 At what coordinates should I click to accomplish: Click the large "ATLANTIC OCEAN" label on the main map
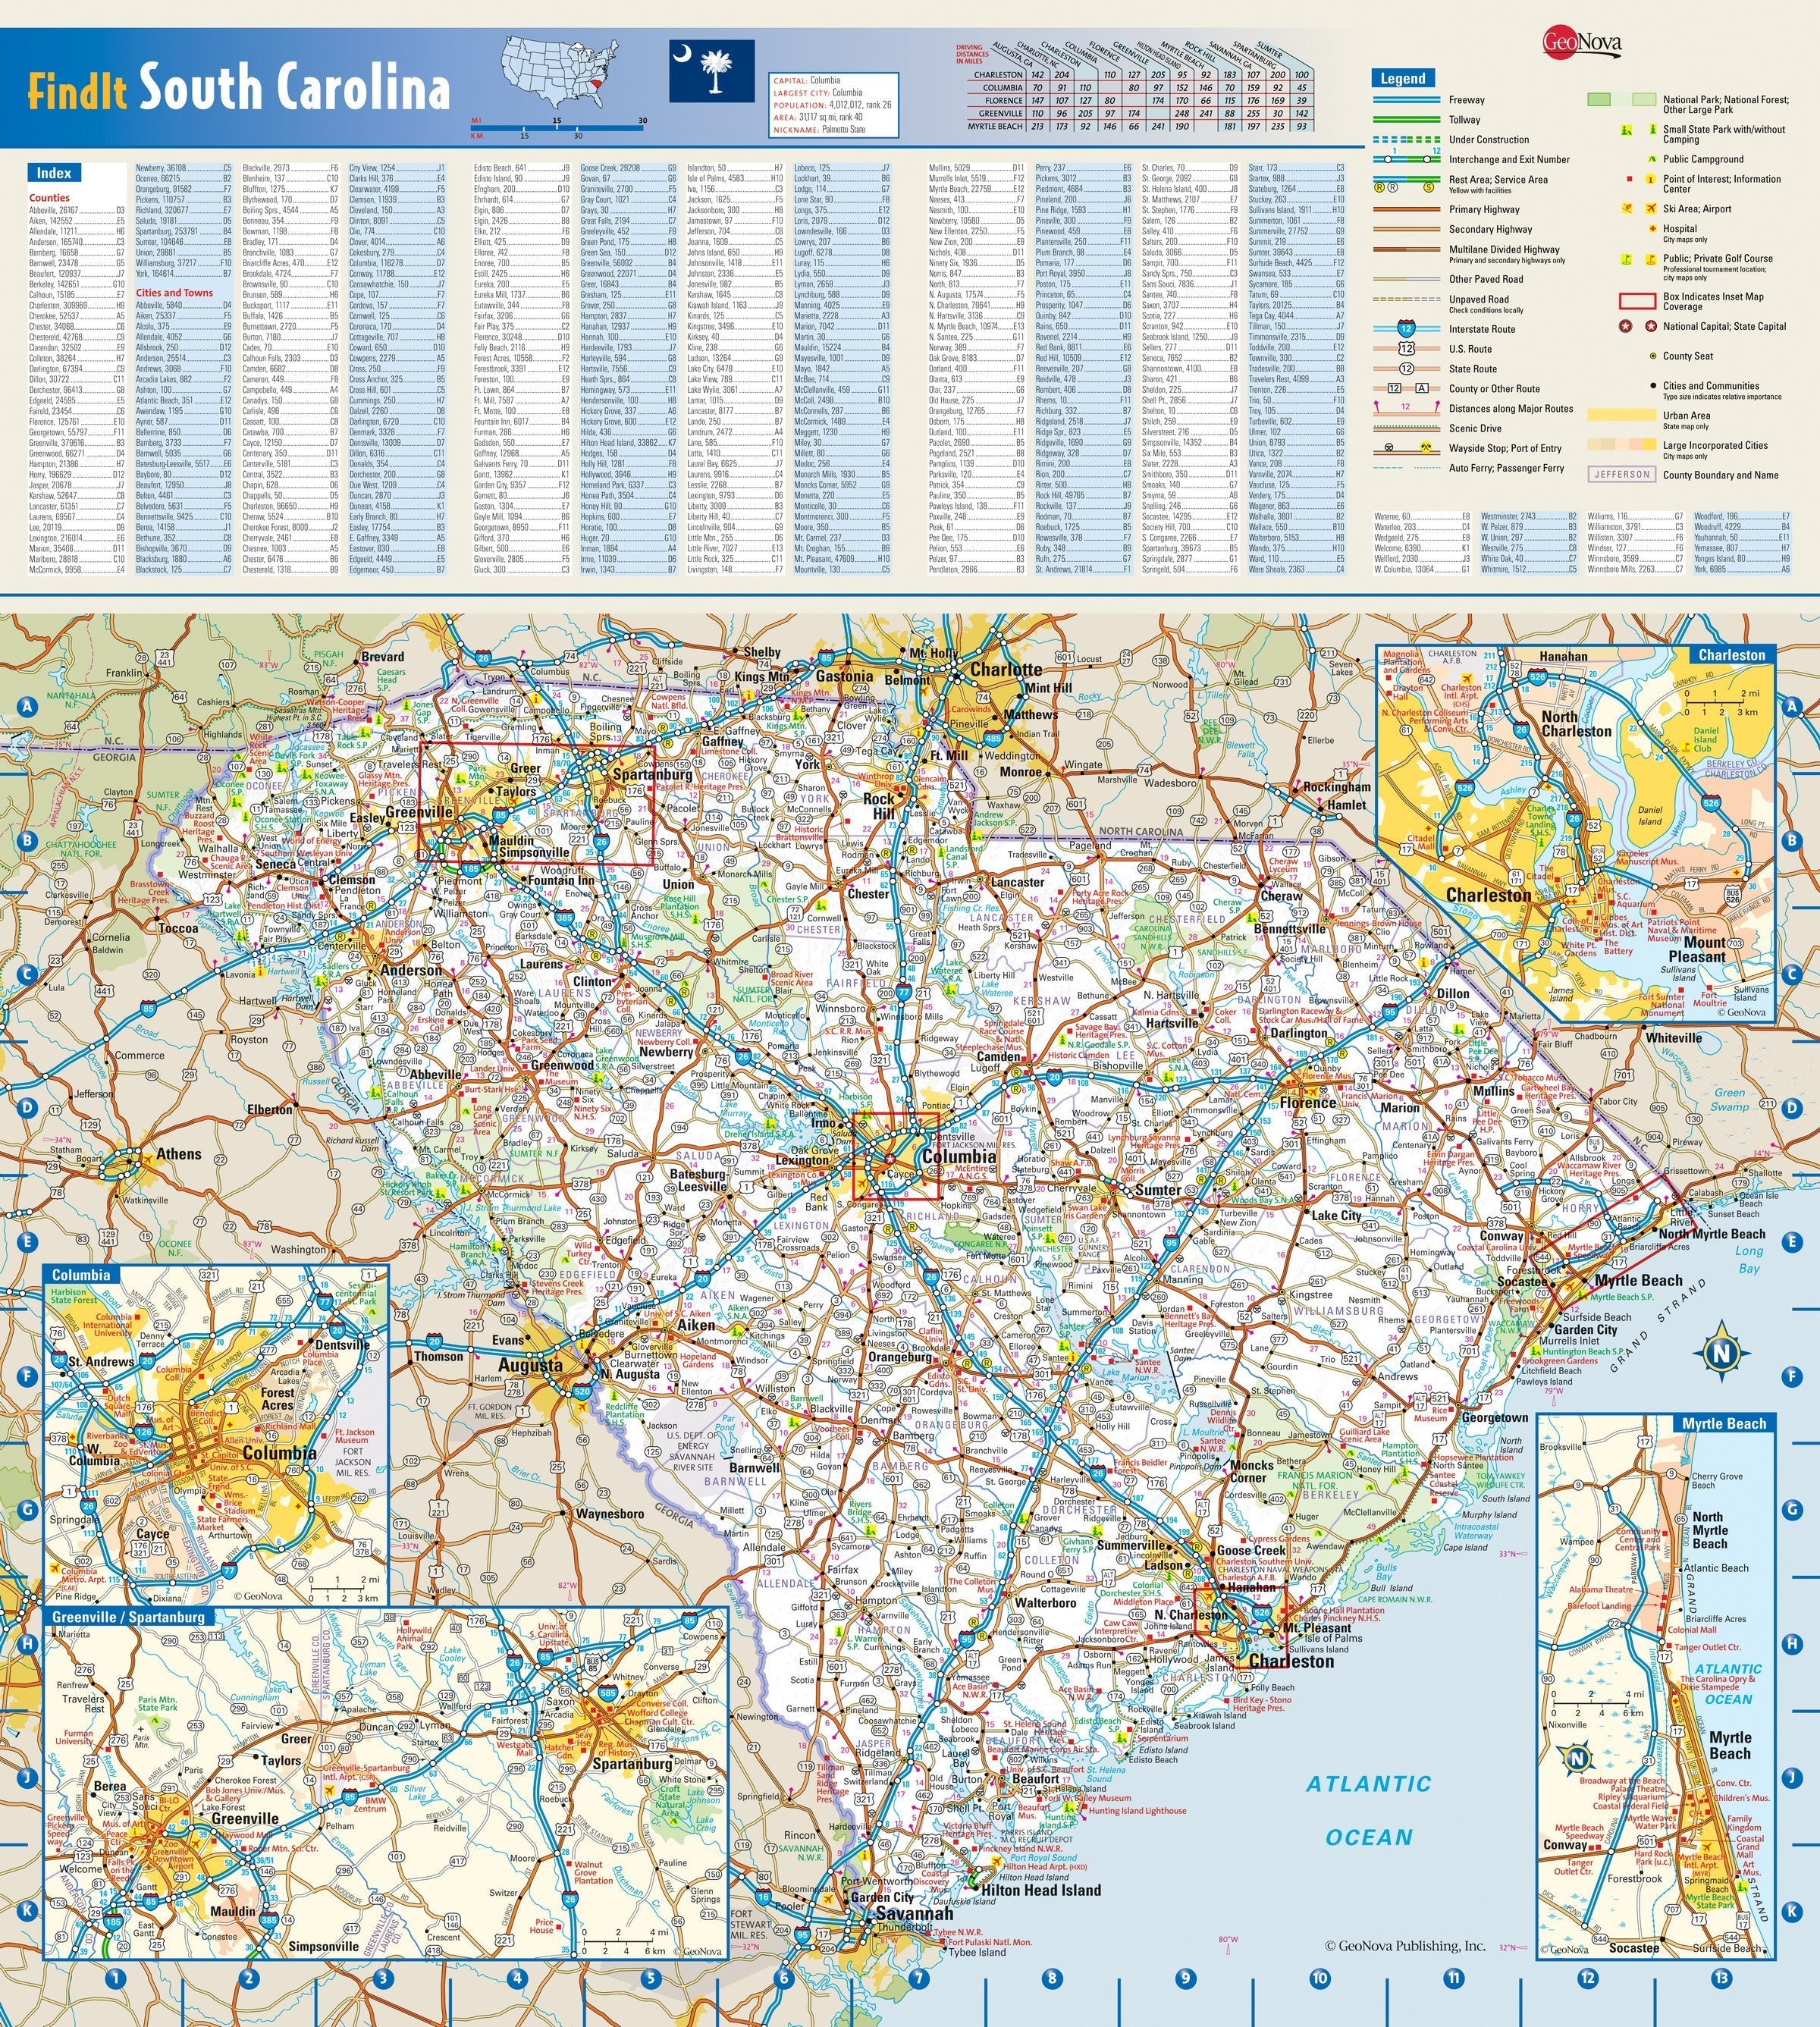pyautogui.click(x=1369, y=1811)
